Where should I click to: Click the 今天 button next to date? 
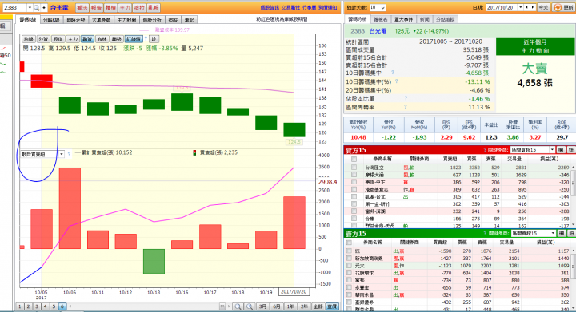(x=543, y=7)
